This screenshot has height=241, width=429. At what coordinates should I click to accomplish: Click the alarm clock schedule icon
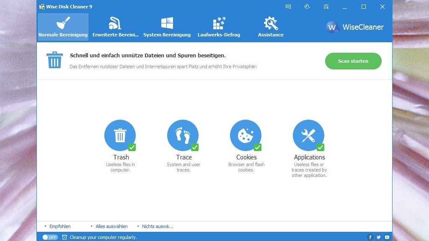tap(64, 237)
